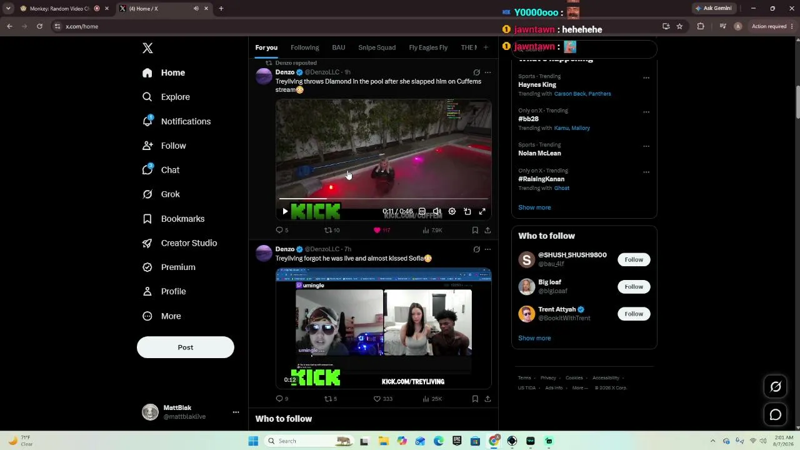Open video settings on the pool video

452,211
